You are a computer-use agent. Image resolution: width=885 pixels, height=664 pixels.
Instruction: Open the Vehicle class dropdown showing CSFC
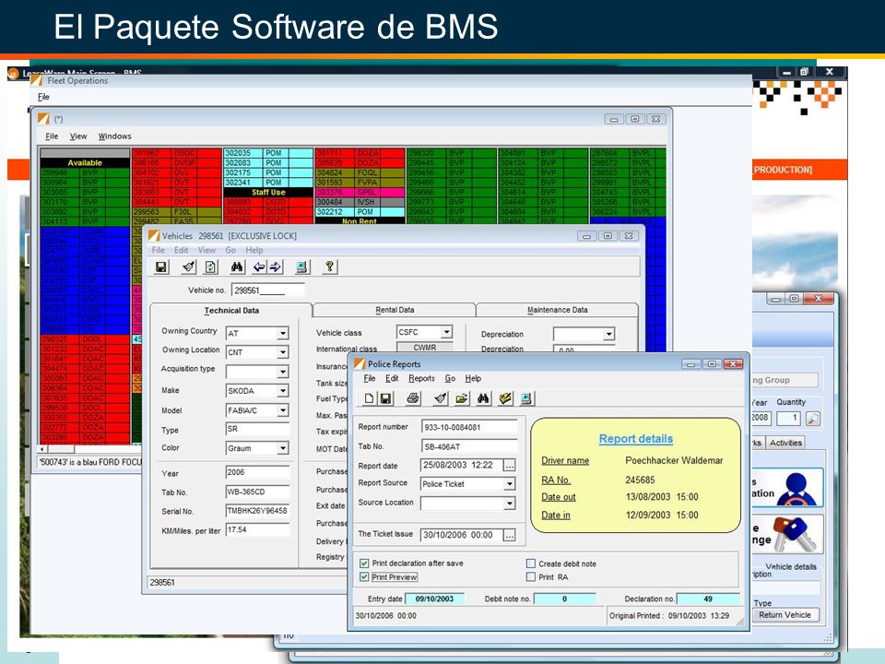tap(446, 332)
